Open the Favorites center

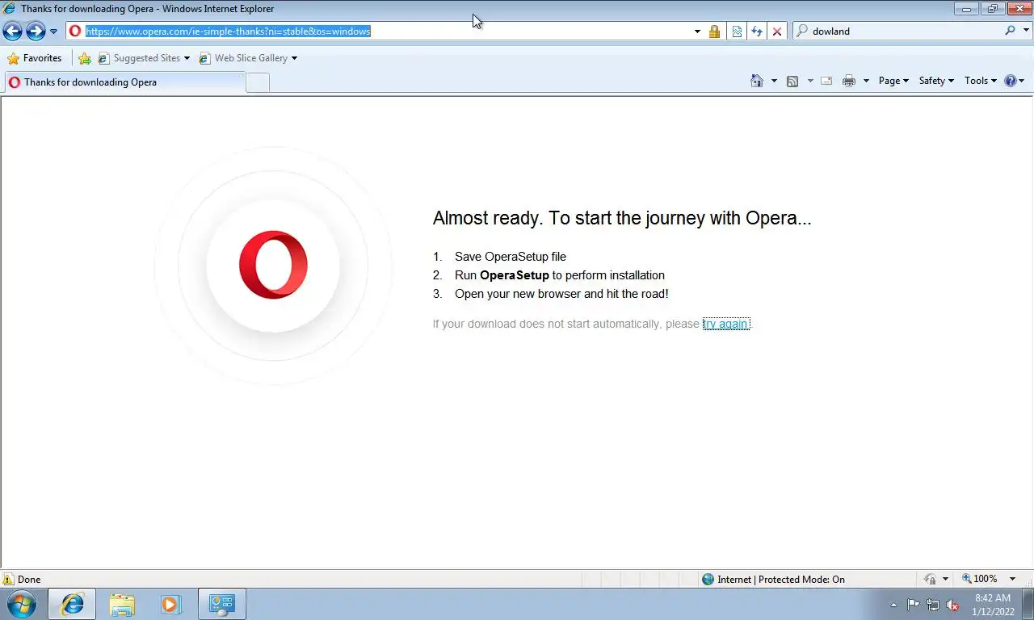click(x=35, y=58)
